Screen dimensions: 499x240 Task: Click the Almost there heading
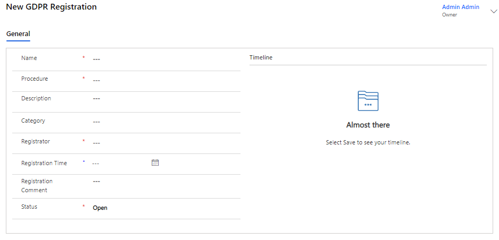point(368,125)
